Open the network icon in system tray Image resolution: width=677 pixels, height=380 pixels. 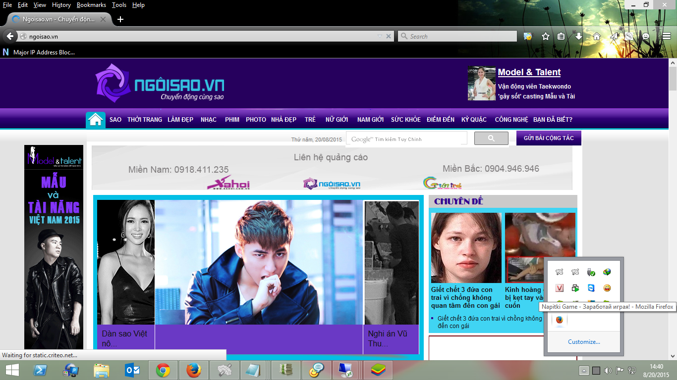tap(632, 371)
